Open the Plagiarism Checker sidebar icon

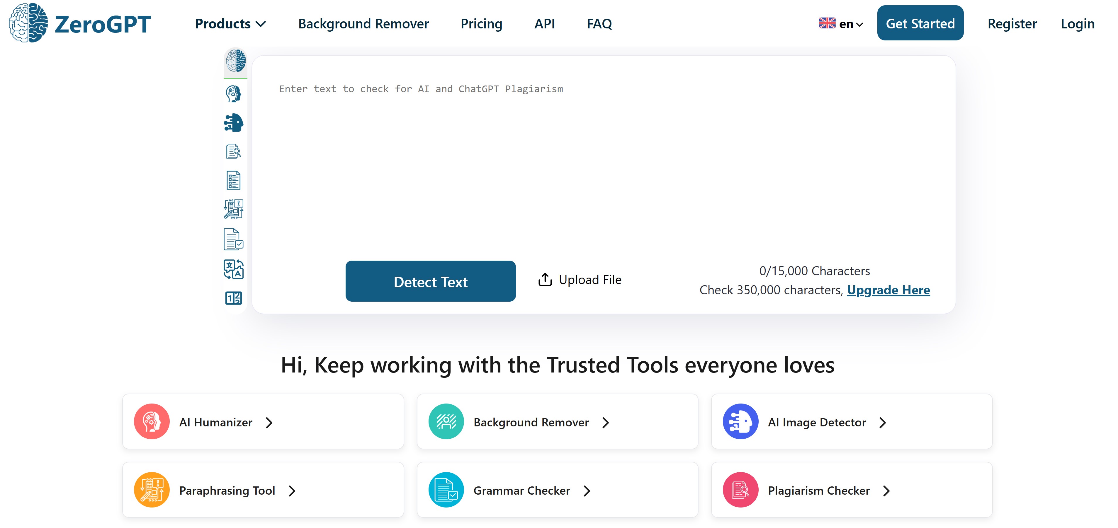[234, 151]
